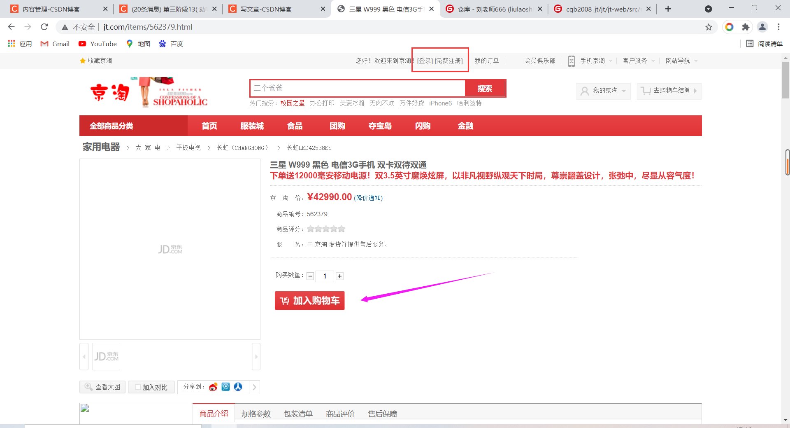The height and width of the screenshot is (428, 790).
Task: Click the thumbnail strip right arrow
Action: (x=256, y=356)
